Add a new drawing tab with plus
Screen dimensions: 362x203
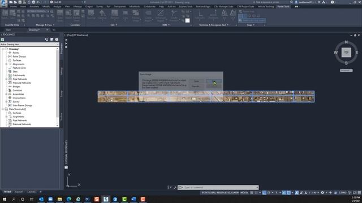[x=54, y=30]
